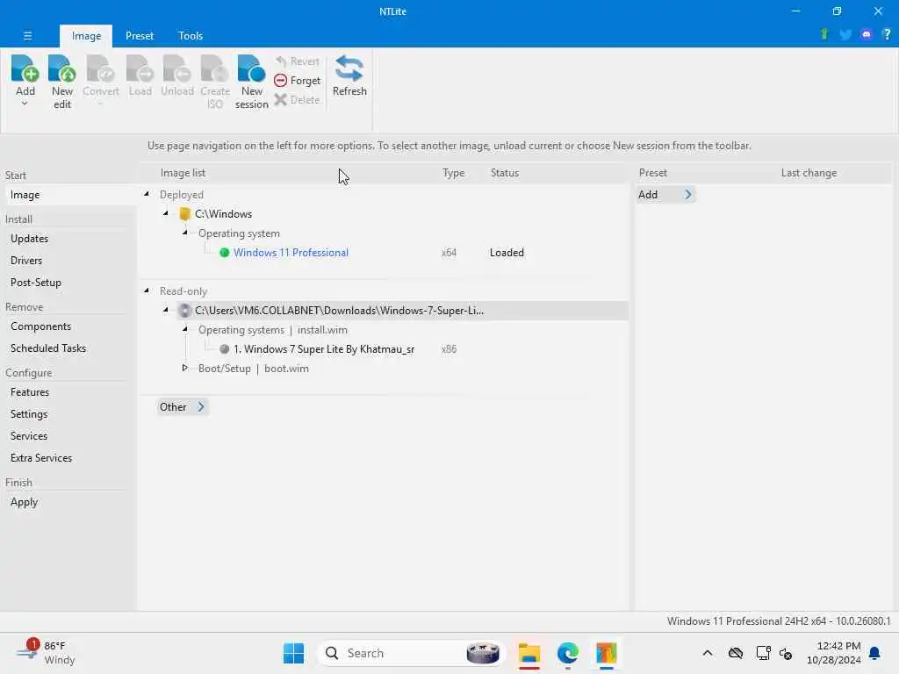Open the Help question mark icon
Screen dimensions: 899x674
pos(887,34)
